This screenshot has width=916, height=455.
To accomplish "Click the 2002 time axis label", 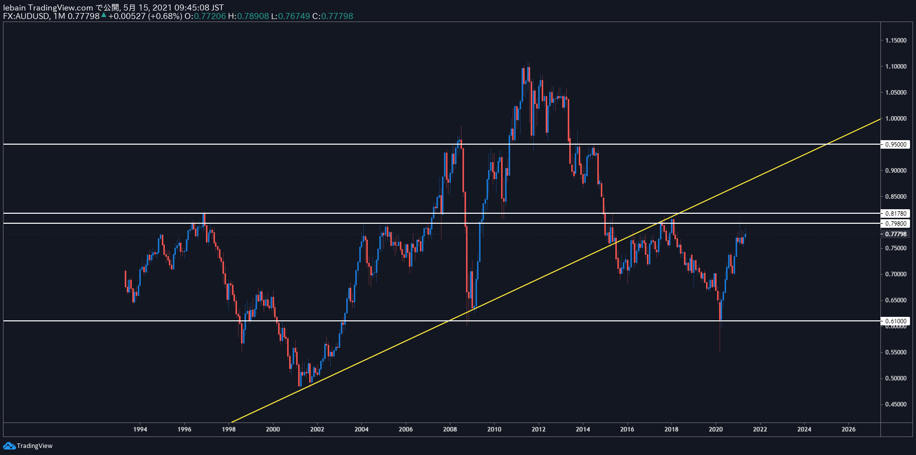I will pyautogui.click(x=317, y=429).
